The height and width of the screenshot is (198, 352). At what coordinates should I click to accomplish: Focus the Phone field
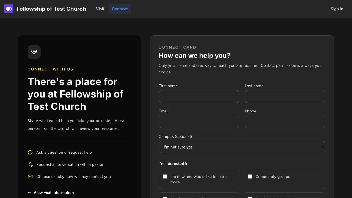[x=285, y=122]
